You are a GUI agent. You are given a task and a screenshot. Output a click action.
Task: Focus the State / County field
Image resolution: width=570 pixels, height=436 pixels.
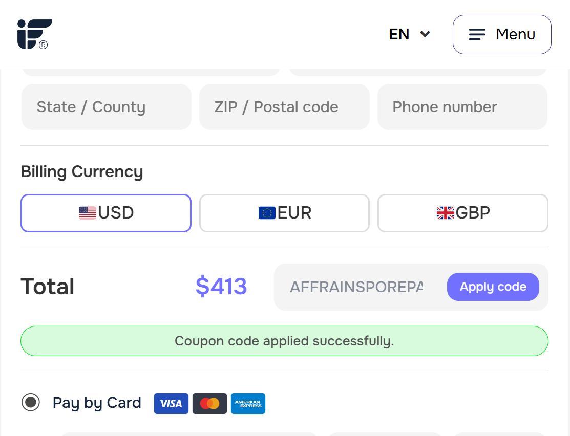pyautogui.click(x=106, y=107)
